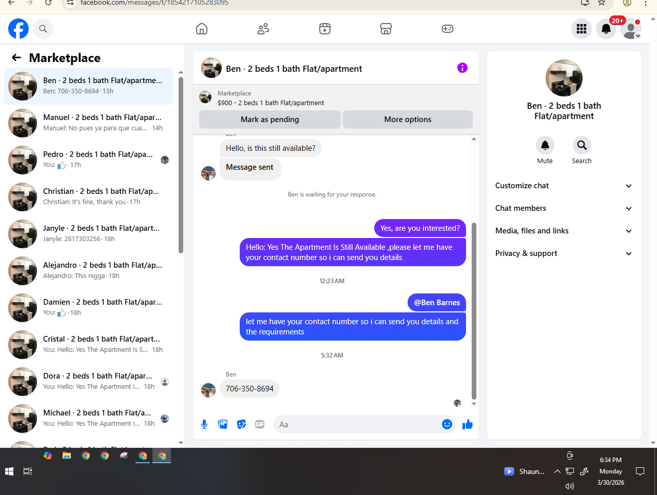The image size is (657, 495).
Task: Open the Facebook logo home link
Action: [x=18, y=29]
